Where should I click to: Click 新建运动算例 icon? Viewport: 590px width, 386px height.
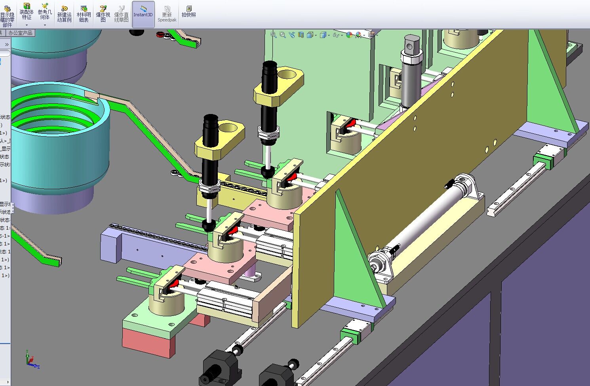pyautogui.click(x=64, y=14)
